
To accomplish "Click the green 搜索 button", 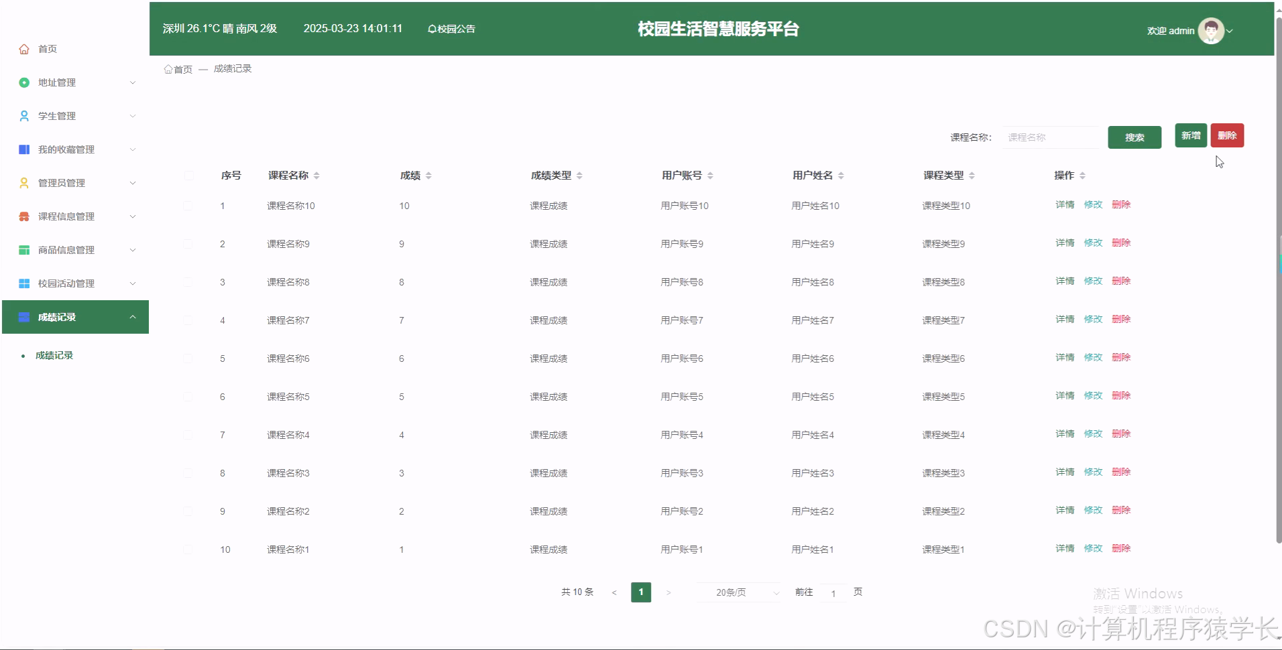I will click(x=1134, y=137).
